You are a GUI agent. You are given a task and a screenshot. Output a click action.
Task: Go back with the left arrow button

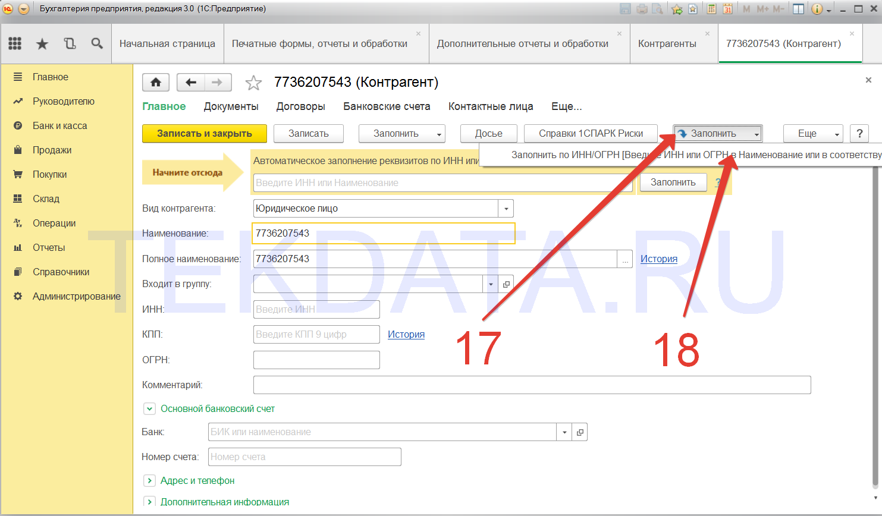coord(191,83)
